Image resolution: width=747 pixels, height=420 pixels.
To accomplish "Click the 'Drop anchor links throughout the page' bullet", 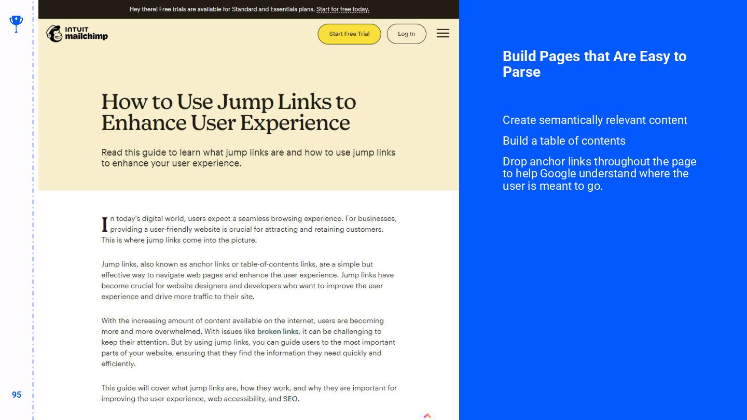I will (599, 174).
